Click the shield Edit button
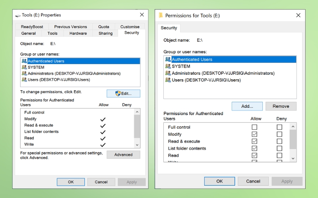The width and height of the screenshot is (318, 198). [123, 93]
